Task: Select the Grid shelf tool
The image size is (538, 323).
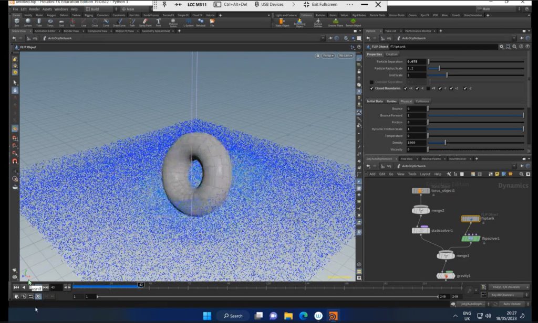Action: (x=61, y=23)
